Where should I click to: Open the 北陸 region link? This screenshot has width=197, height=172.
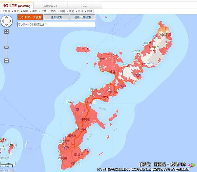pyautogui.click(x=44, y=11)
